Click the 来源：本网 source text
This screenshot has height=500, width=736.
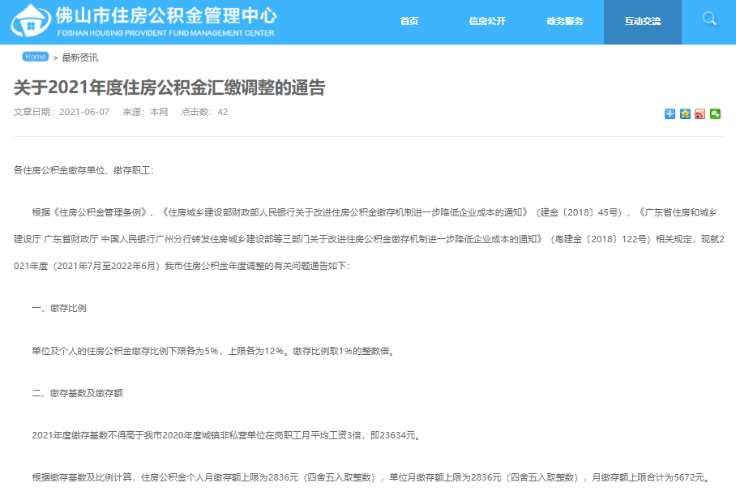point(145,112)
